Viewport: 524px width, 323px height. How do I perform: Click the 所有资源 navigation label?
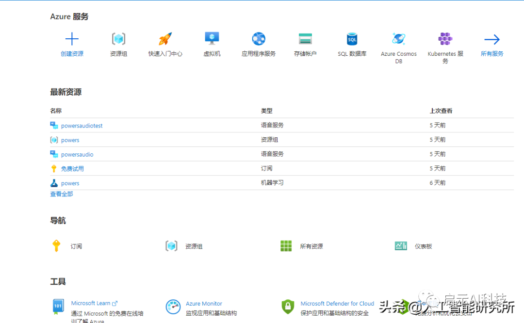tap(311, 246)
